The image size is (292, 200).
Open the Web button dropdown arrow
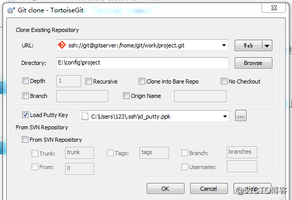click(x=267, y=45)
